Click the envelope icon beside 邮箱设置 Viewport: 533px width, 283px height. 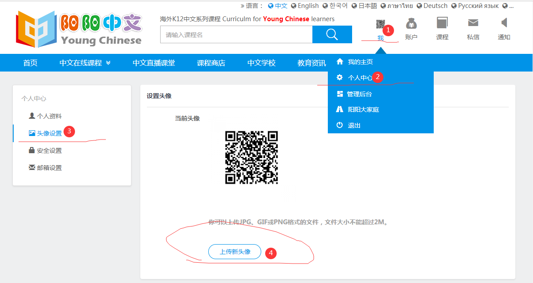[32, 167]
